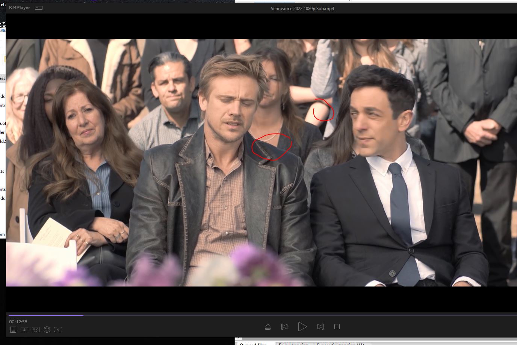The width and height of the screenshot is (517, 345).
Task: Toggle compact mode icon beside KMPlayer logo
Action: 38,8
